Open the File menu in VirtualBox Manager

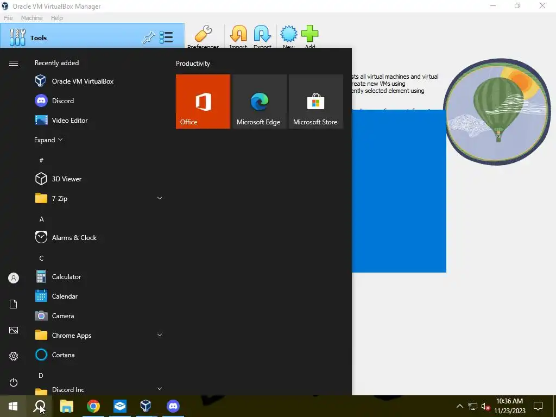click(x=8, y=18)
